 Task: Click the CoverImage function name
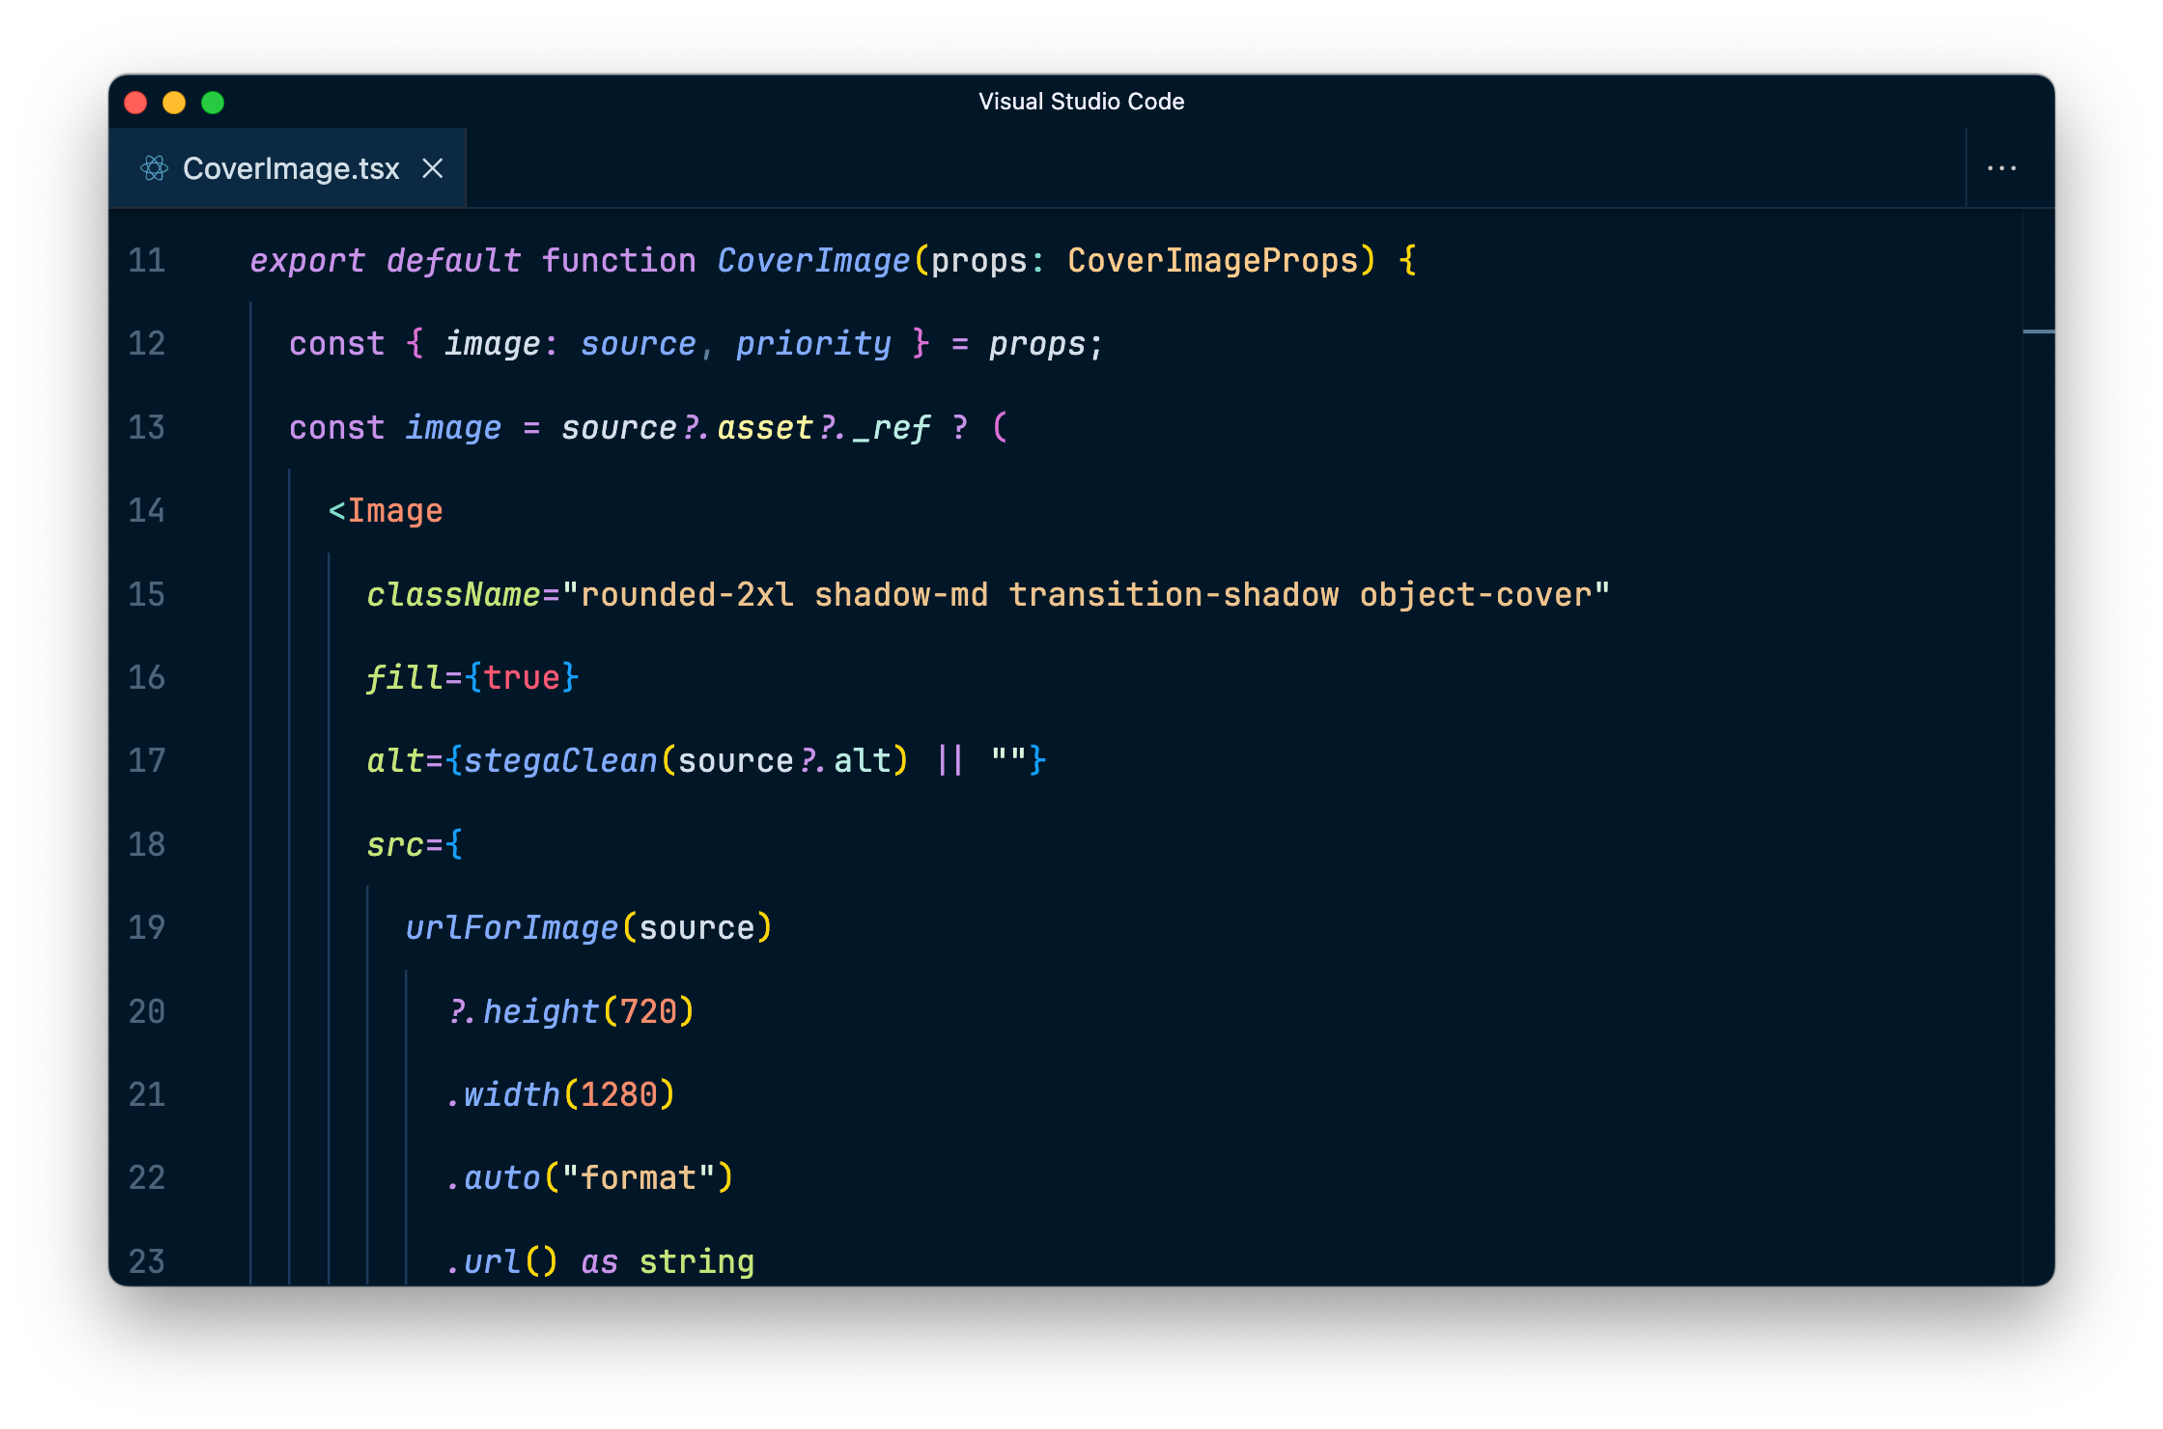click(813, 261)
